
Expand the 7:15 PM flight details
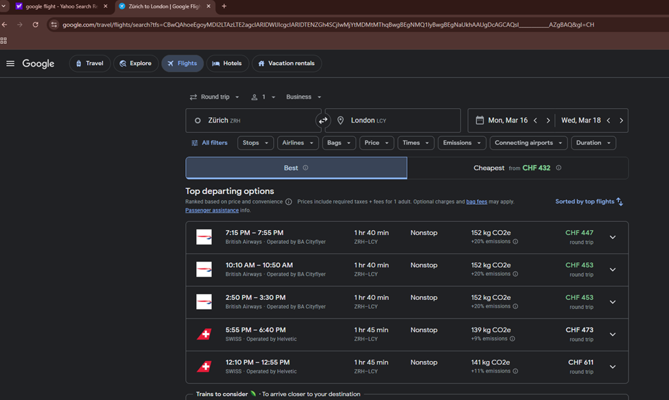pos(613,237)
